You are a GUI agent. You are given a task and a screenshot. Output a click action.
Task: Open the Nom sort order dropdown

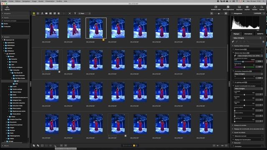[84, 13]
